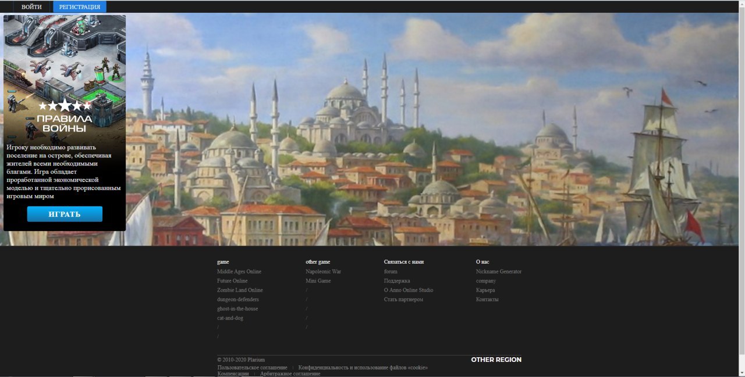Click the page's vertical scrollbar
745x377 pixels.
coord(742,182)
